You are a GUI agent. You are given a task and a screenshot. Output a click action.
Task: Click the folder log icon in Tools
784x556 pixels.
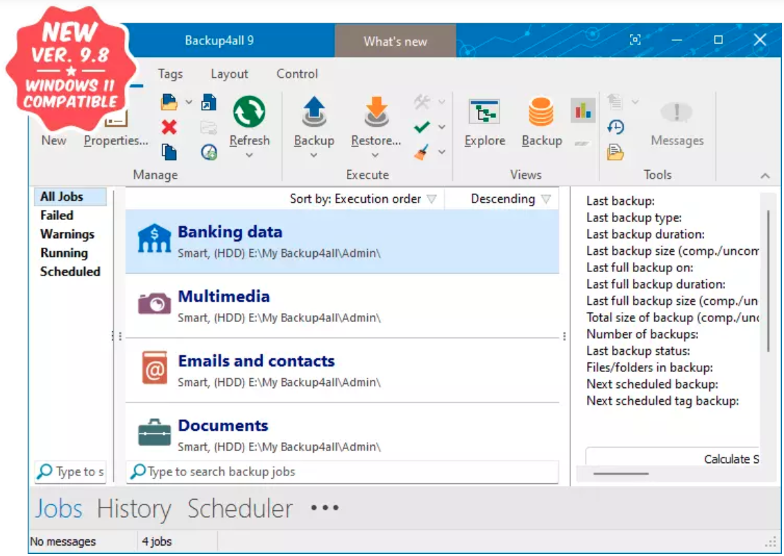click(615, 151)
